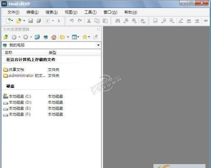This screenshot has width=211, height=168.
Task: Click the Back navigation icon
Action: [x=14, y=37]
